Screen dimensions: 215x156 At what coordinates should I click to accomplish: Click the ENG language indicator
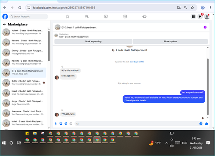184,143
